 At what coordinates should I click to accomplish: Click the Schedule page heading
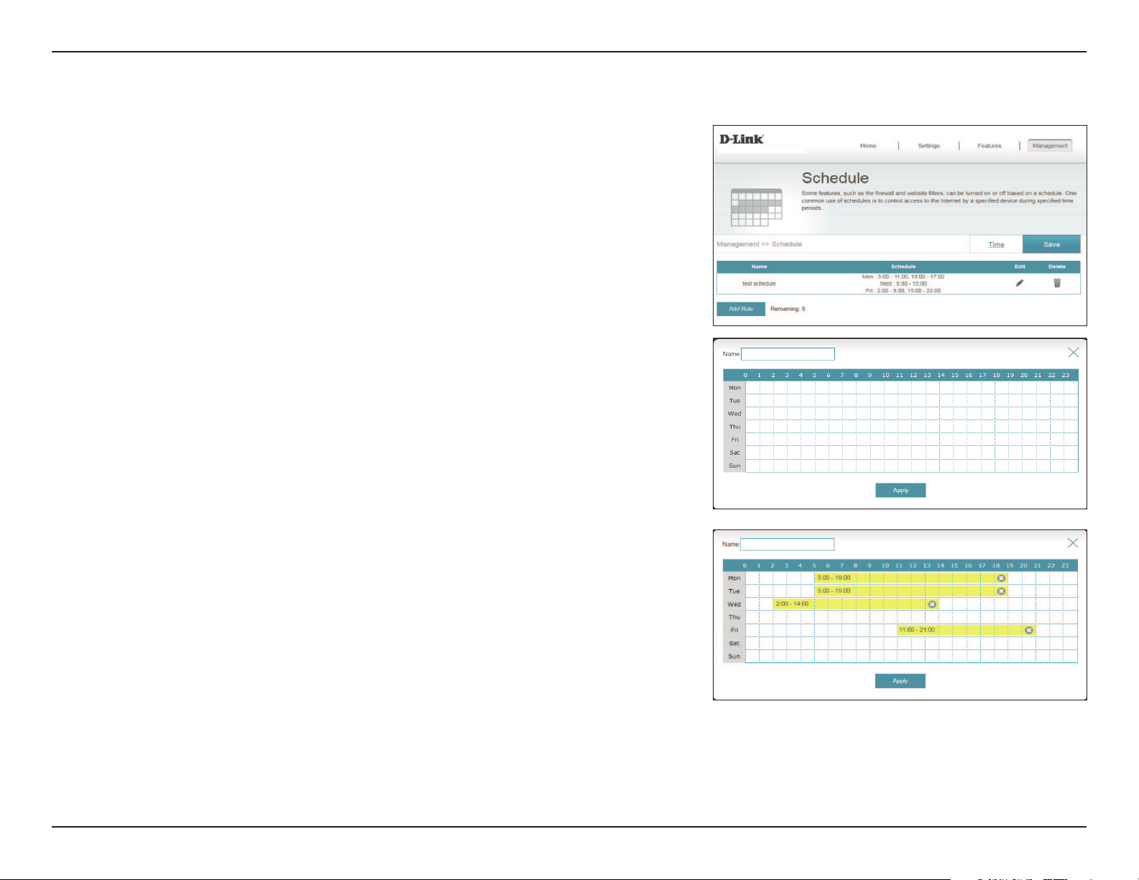(835, 178)
